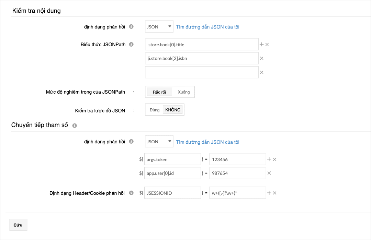Open the JSON format dropdown under Chuyển tiếp tham số

pos(159,141)
